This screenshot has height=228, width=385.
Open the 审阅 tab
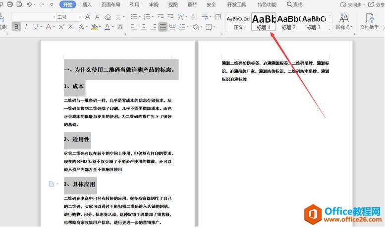(x=154, y=4)
